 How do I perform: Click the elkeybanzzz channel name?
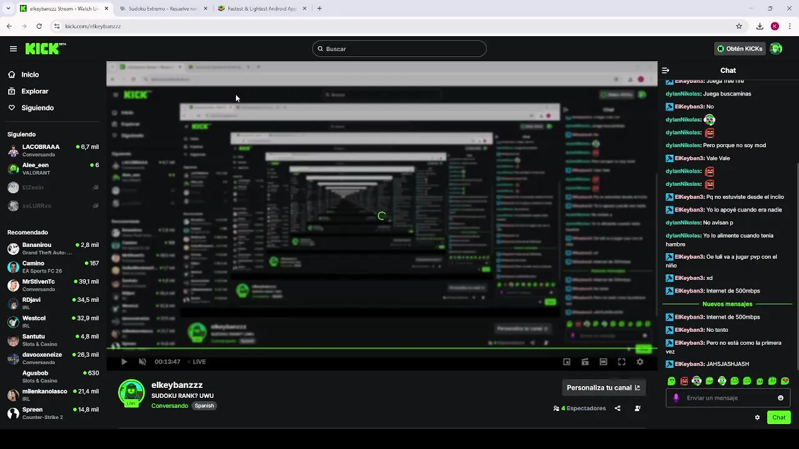click(177, 385)
